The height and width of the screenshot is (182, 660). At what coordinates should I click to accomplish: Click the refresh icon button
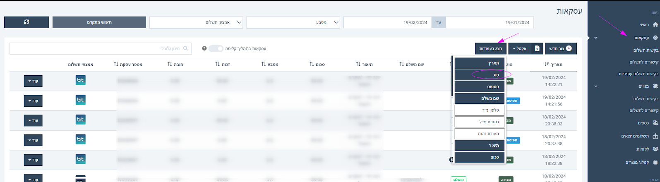[x=26, y=22]
